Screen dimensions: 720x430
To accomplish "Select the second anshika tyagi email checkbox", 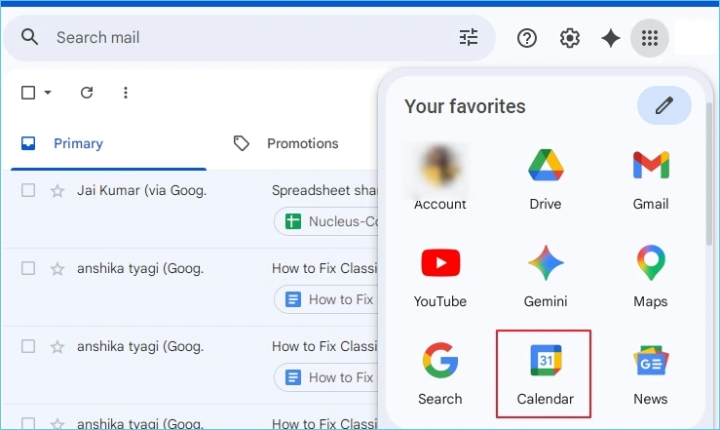I will 28,346.
